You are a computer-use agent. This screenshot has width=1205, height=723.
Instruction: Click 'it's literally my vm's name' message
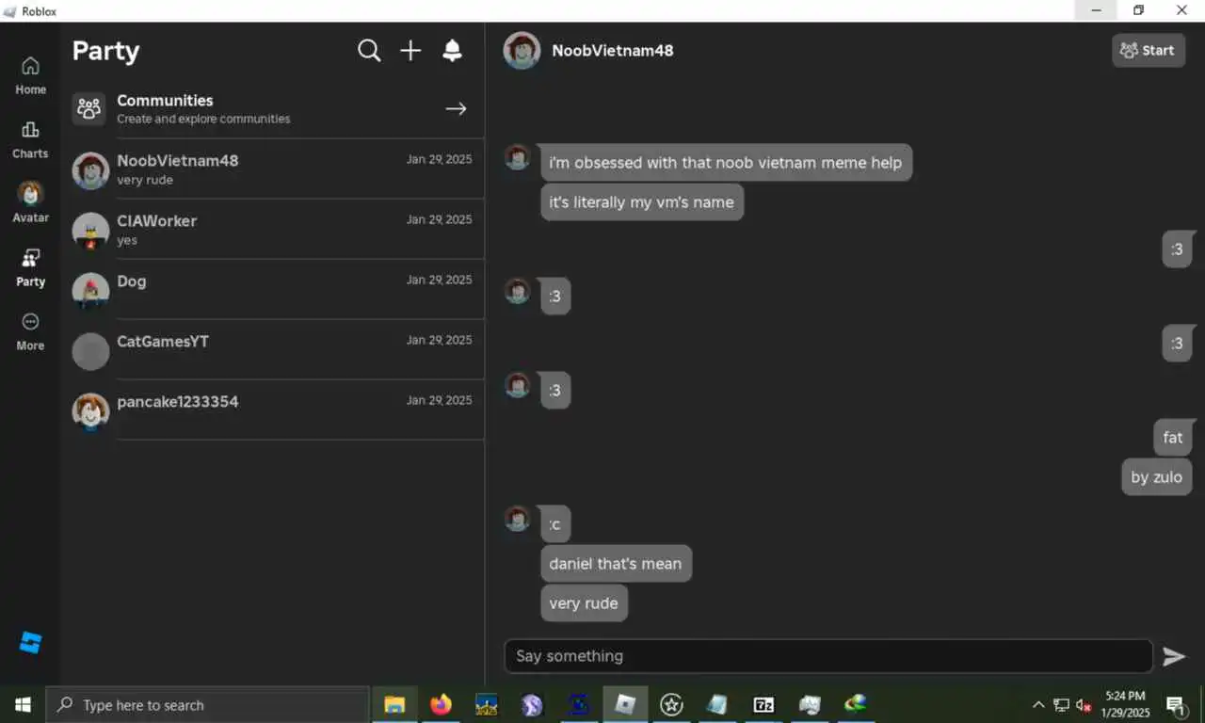pyautogui.click(x=642, y=202)
